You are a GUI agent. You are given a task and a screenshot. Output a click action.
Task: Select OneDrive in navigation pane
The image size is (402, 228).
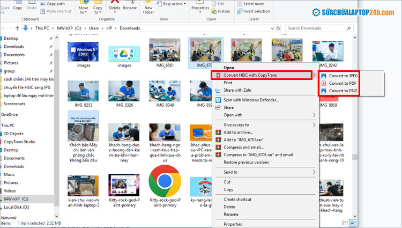(x=10, y=115)
